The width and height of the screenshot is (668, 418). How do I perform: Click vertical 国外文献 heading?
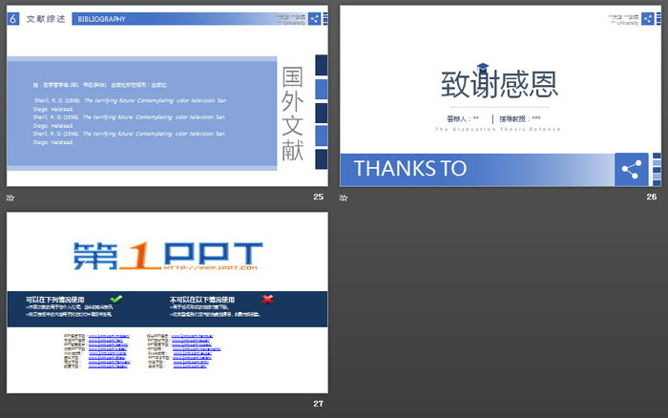pos(293,114)
